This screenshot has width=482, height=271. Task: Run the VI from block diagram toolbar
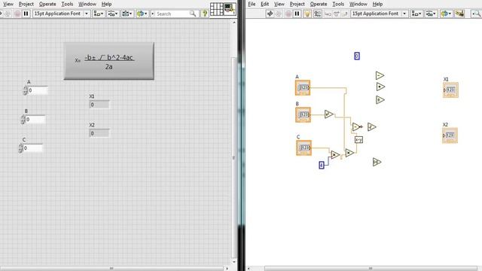point(270,14)
